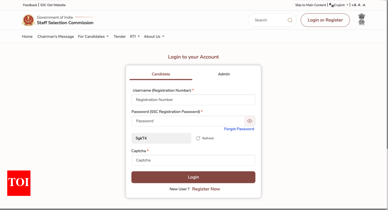Refresh the captcha code
The width and height of the screenshot is (388, 210).
[x=205, y=138]
